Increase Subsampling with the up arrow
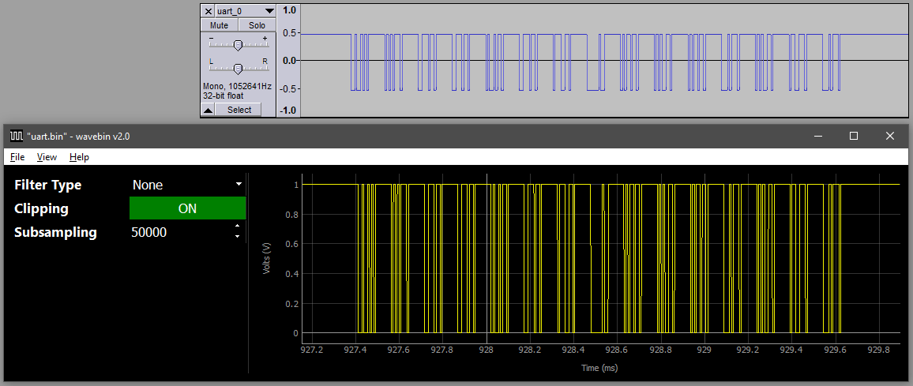 click(x=239, y=227)
